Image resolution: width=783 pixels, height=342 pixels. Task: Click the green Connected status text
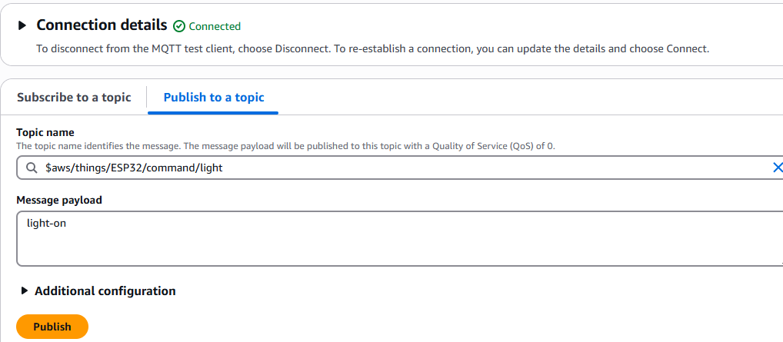[x=215, y=26]
